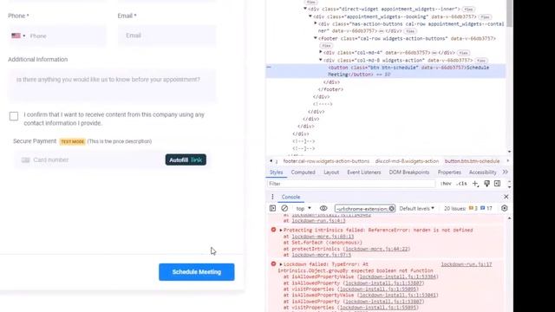Image resolution: width=555 pixels, height=312 pixels.
Task: Clear the console filter text icon
Action: tap(391, 209)
